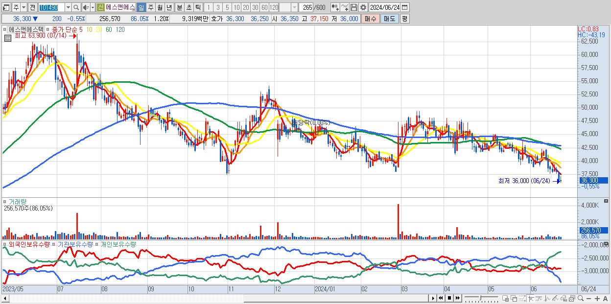Click the panel layout icon at top-left

(x=6, y=8)
